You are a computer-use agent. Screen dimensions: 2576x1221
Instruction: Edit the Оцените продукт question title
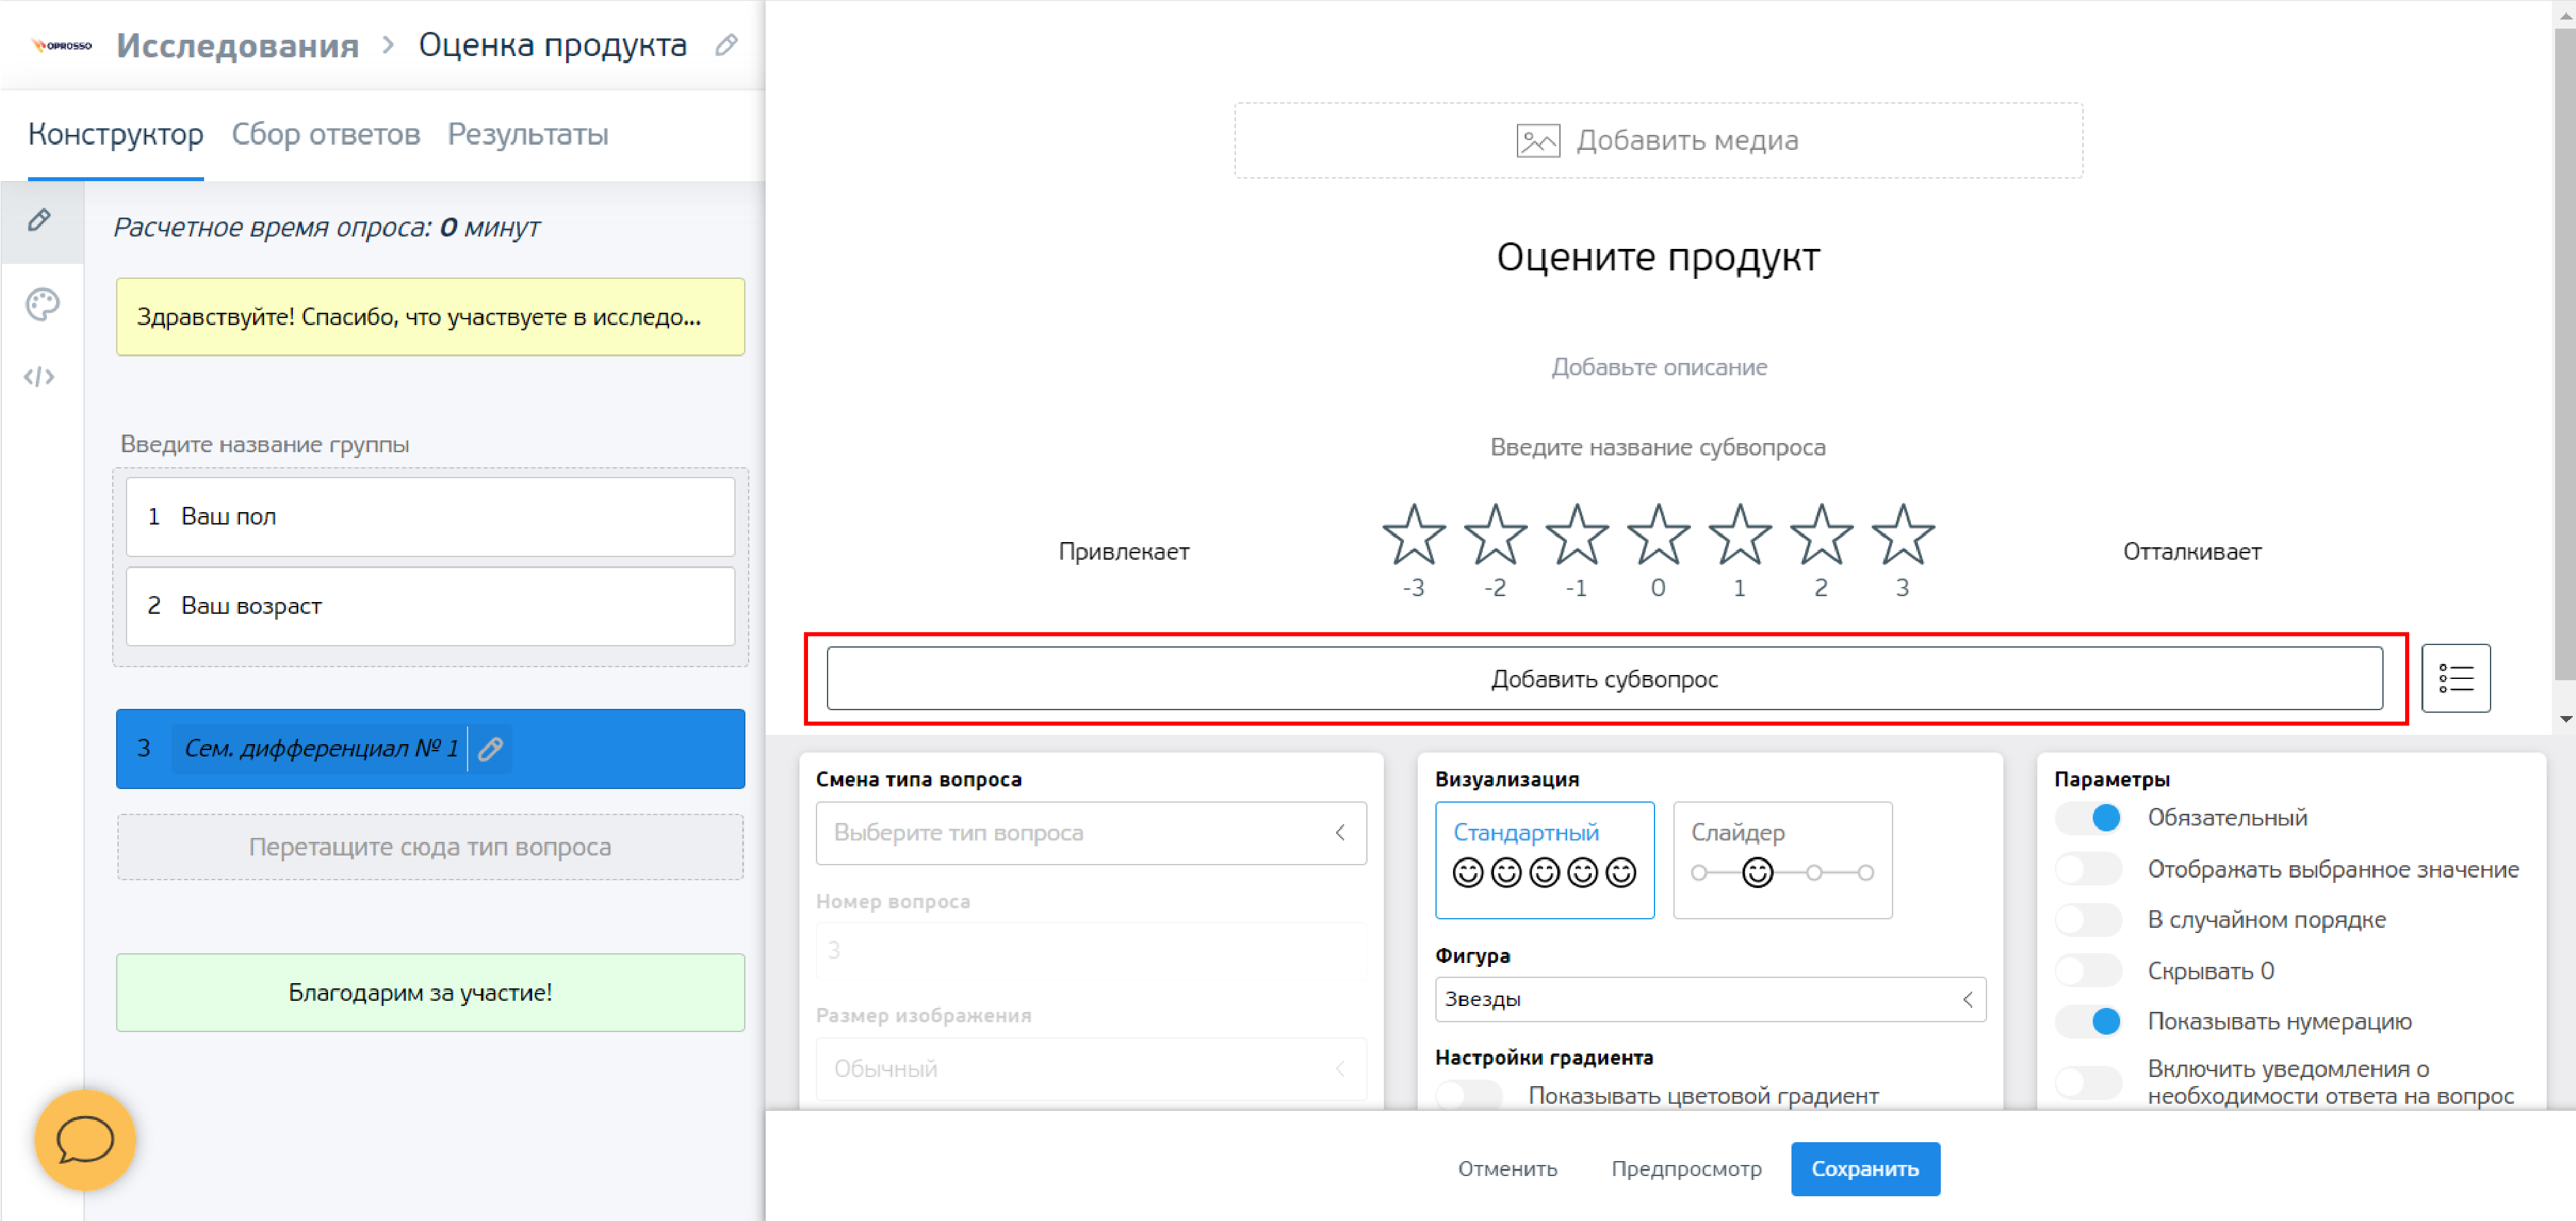pyautogui.click(x=1657, y=257)
